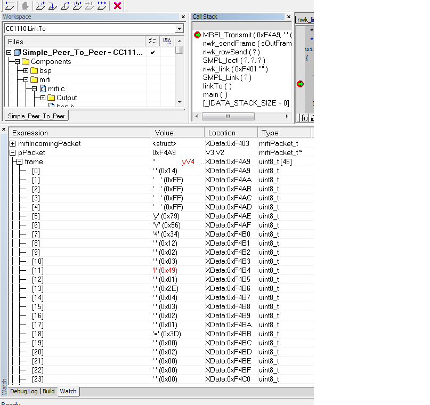Click the Step Out toolbar icon
Viewport: 430px width, 405px height.
point(65,6)
